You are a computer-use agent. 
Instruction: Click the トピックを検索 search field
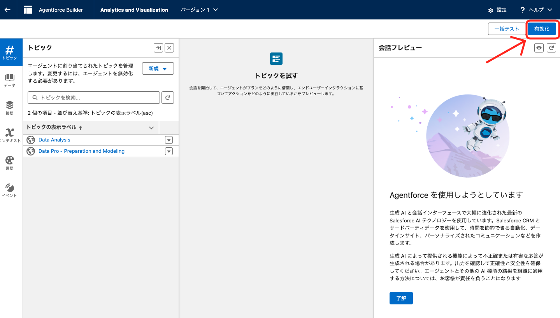tap(94, 98)
